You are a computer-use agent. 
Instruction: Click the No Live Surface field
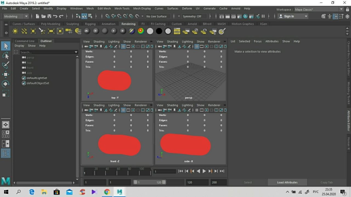click(158, 16)
